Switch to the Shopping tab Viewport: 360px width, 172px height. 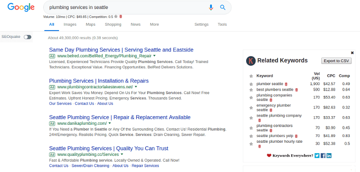[x=113, y=24]
